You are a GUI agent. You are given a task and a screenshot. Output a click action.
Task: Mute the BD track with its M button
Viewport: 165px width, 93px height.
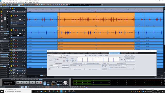13,16
